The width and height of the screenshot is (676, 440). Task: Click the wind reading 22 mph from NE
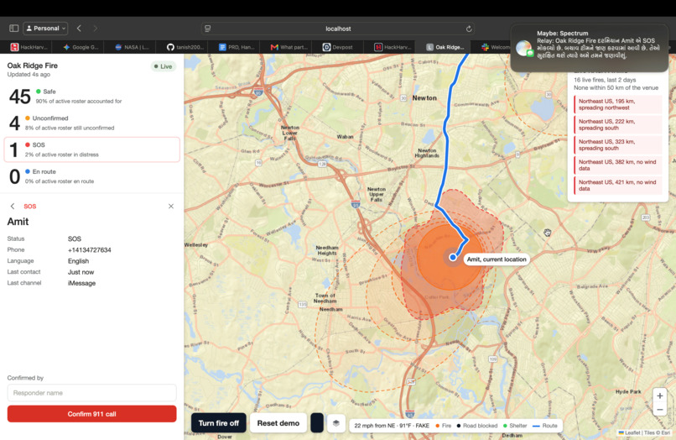coord(375,426)
